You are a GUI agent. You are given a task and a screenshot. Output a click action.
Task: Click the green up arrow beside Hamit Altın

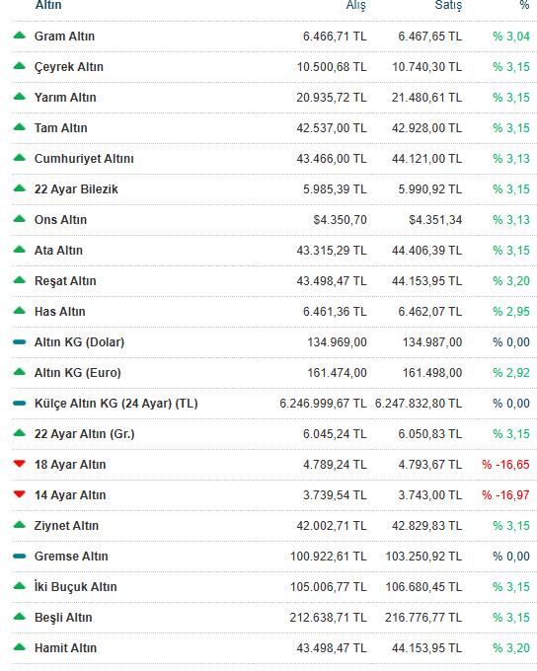coord(20,647)
